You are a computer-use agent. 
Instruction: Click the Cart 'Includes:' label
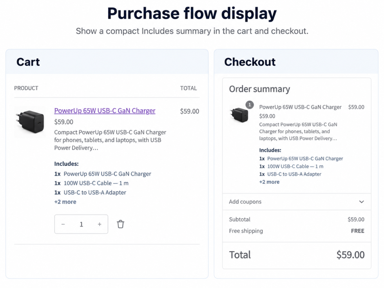point(66,164)
